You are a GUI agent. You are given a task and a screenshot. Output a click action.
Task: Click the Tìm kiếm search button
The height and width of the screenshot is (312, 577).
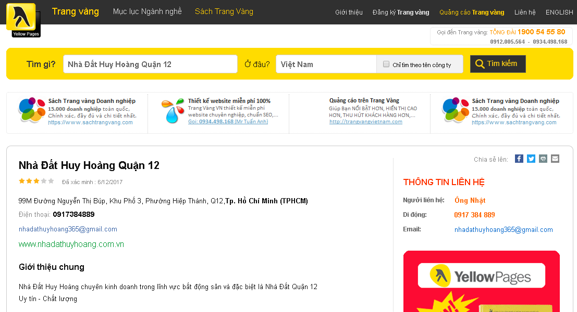tap(498, 64)
